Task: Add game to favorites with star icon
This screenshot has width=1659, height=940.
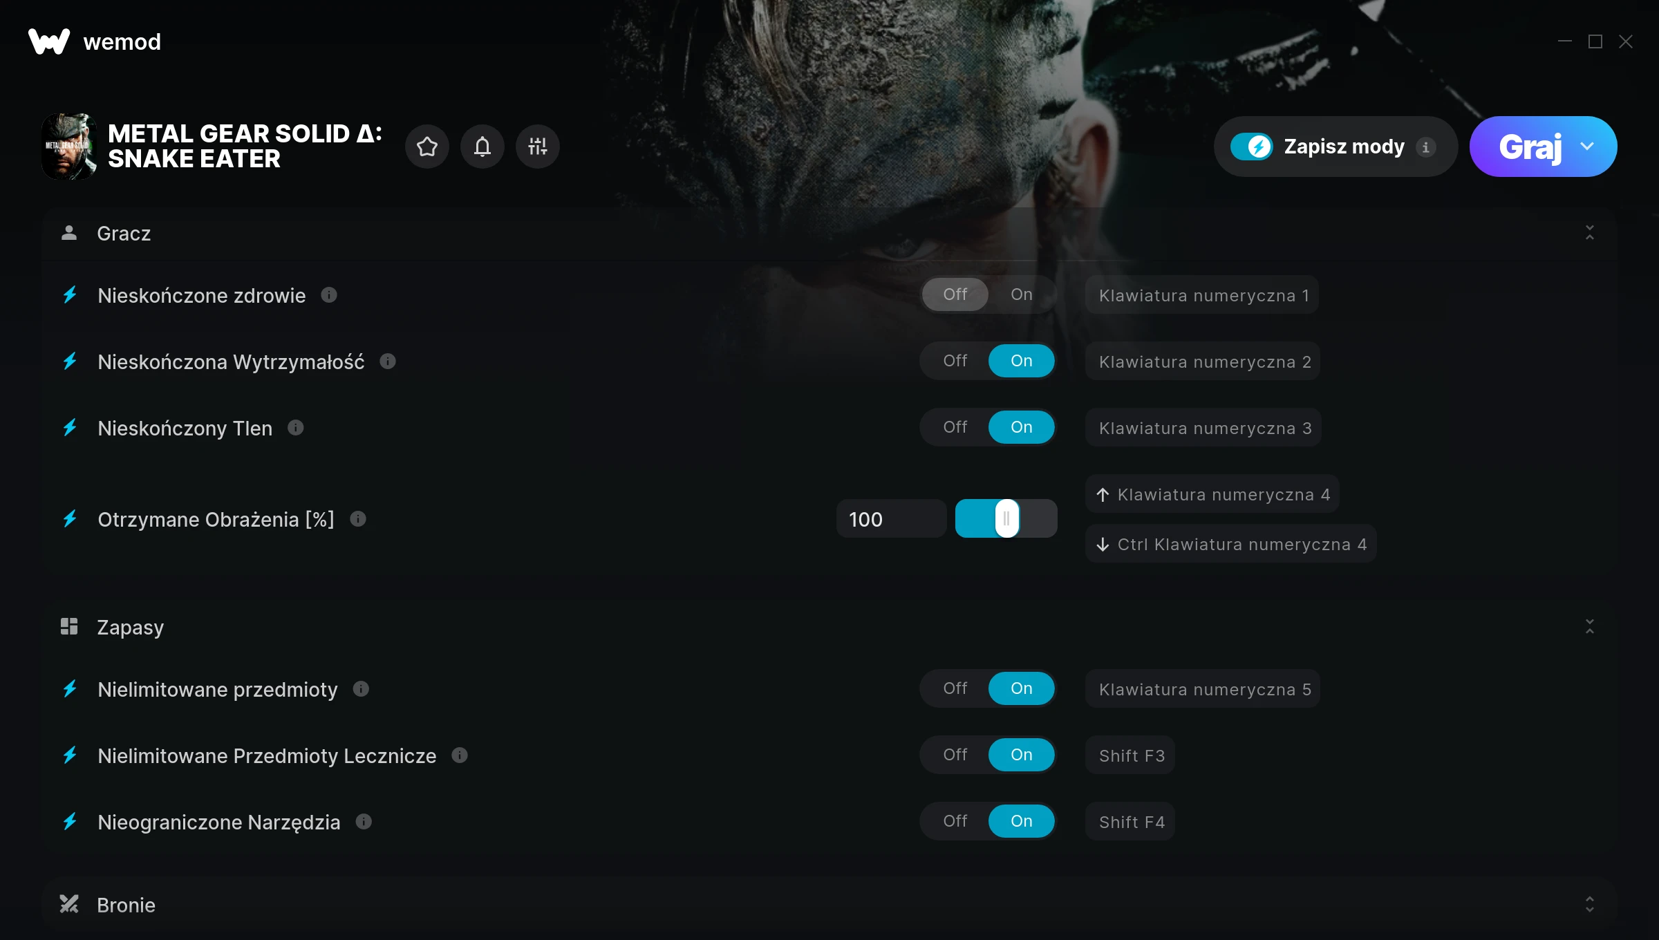Action: pyautogui.click(x=427, y=147)
